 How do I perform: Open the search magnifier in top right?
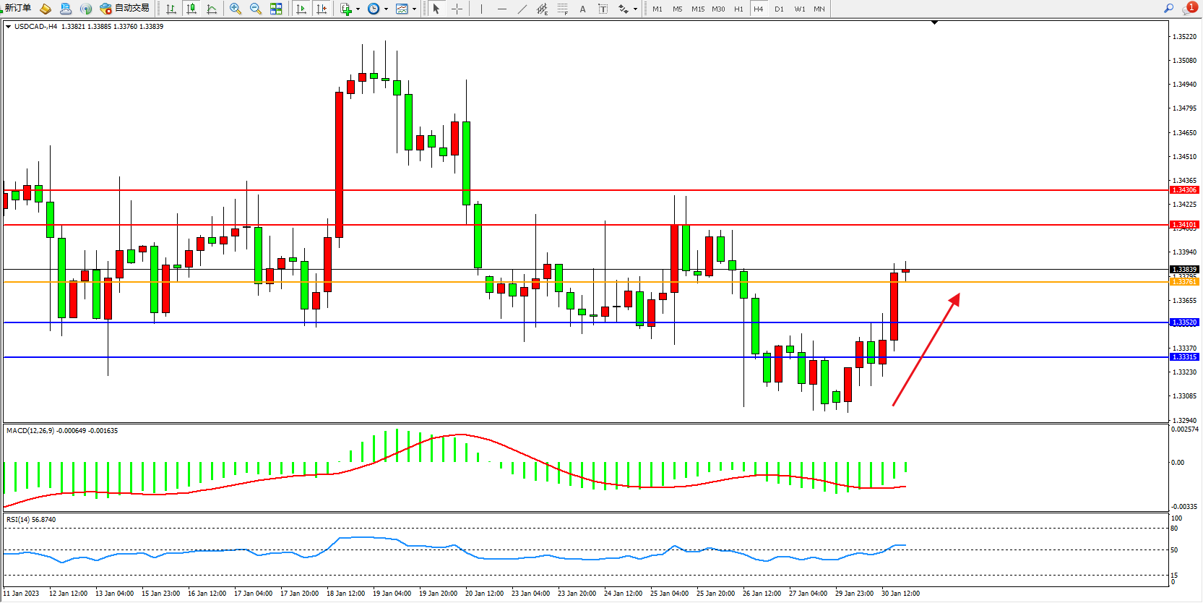pos(1168,9)
